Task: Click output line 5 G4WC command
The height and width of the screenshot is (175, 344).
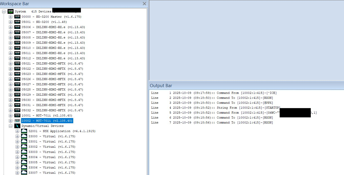Action: point(234,113)
